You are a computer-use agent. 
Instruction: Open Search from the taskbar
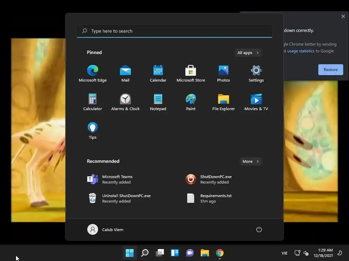145,253
